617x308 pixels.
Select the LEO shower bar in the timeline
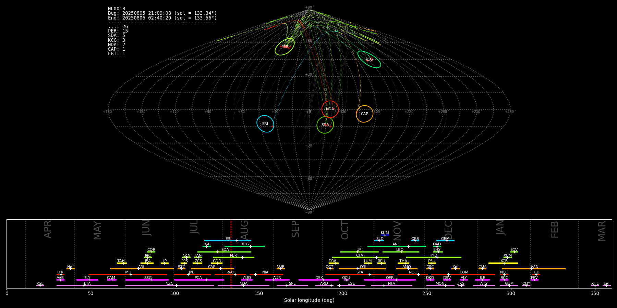click(x=401, y=252)
